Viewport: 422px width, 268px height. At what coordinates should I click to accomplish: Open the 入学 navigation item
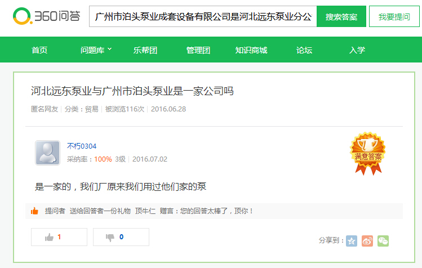[x=357, y=50]
